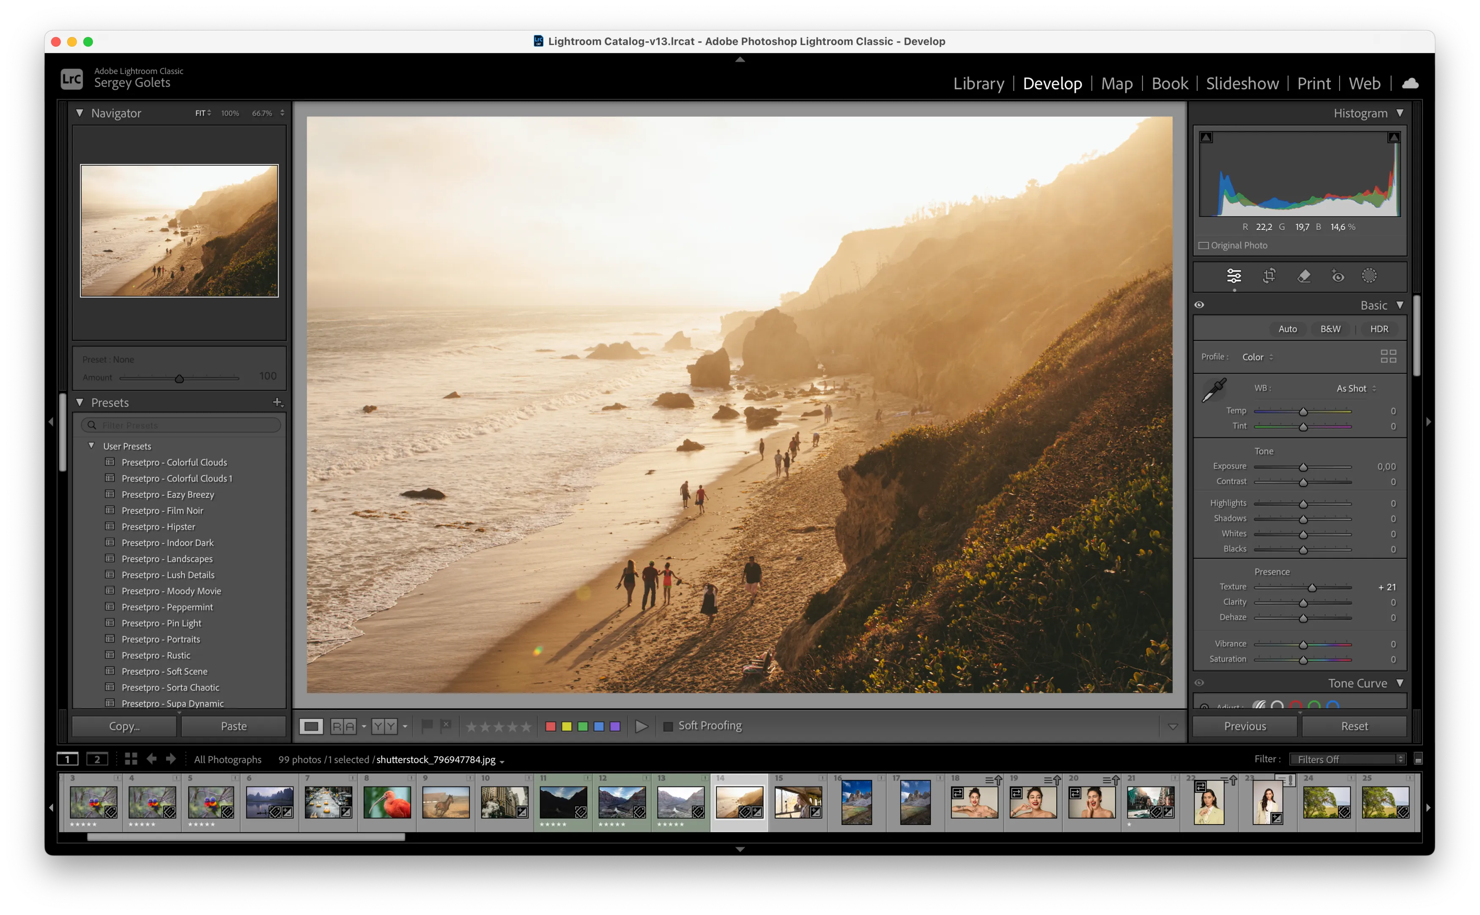Pick the White Balance eyedropper tool
Screen dimensions: 1480x915
coord(1213,391)
